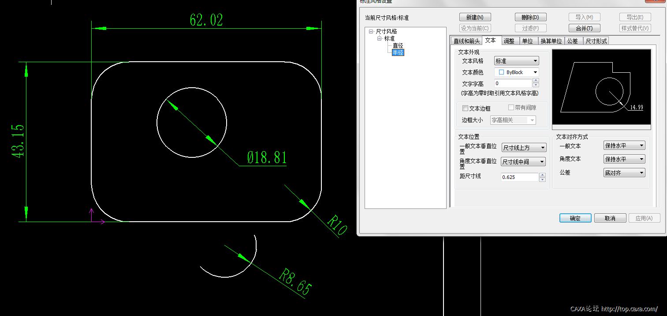The image size is (667, 316).
Task: Enable the 文本边框 checkbox
Action: pyautogui.click(x=465, y=108)
